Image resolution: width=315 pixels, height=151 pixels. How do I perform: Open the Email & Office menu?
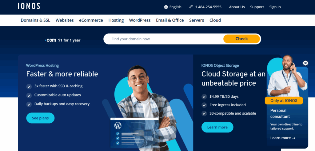pos(170,20)
